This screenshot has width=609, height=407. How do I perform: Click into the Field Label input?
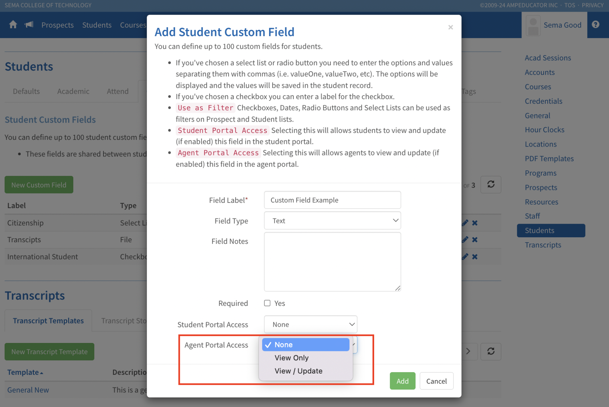[x=332, y=200]
